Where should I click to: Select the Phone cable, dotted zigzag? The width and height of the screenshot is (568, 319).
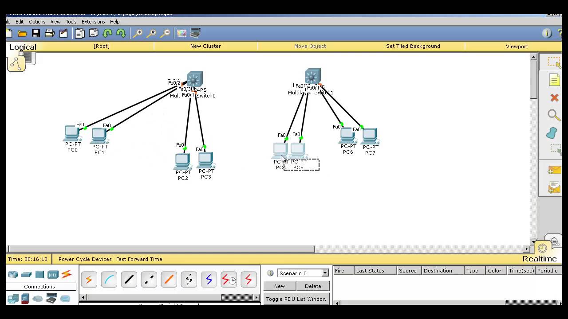point(189,280)
